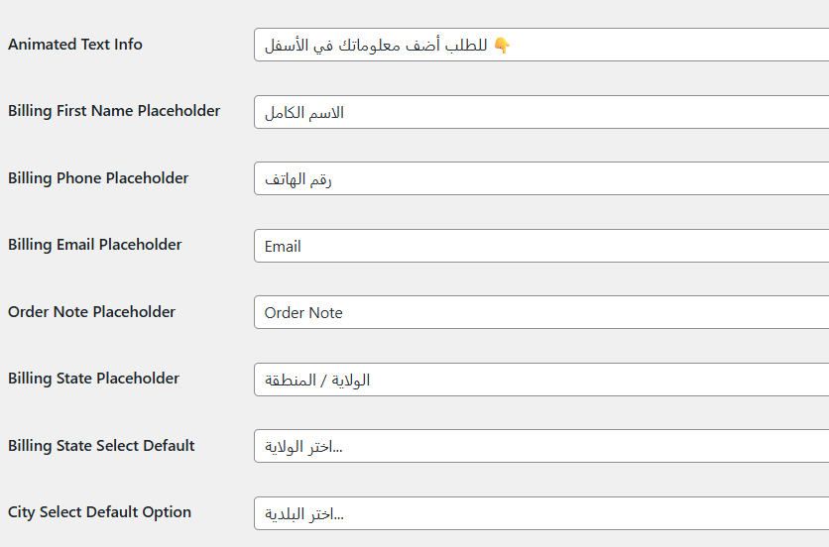Viewport: 829px width, 547px height.
Task: Click the "Billing Email Placeholder" label
Action: coord(95,245)
